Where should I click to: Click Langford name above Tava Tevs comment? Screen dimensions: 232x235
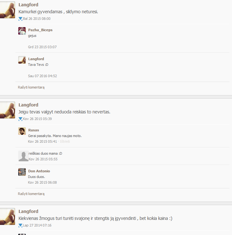pyautogui.click(x=36, y=59)
